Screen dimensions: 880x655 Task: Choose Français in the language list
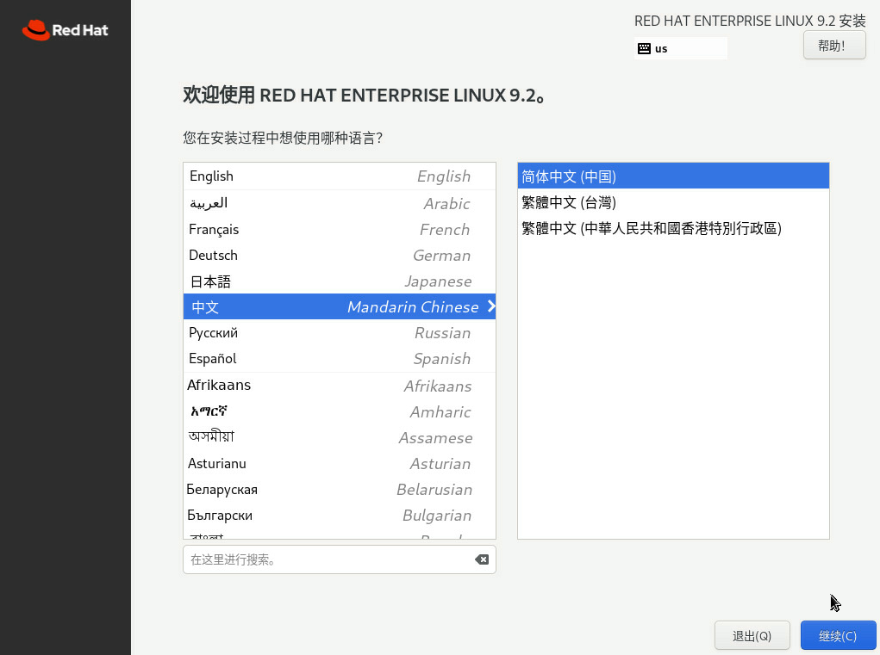pyautogui.click(x=339, y=230)
